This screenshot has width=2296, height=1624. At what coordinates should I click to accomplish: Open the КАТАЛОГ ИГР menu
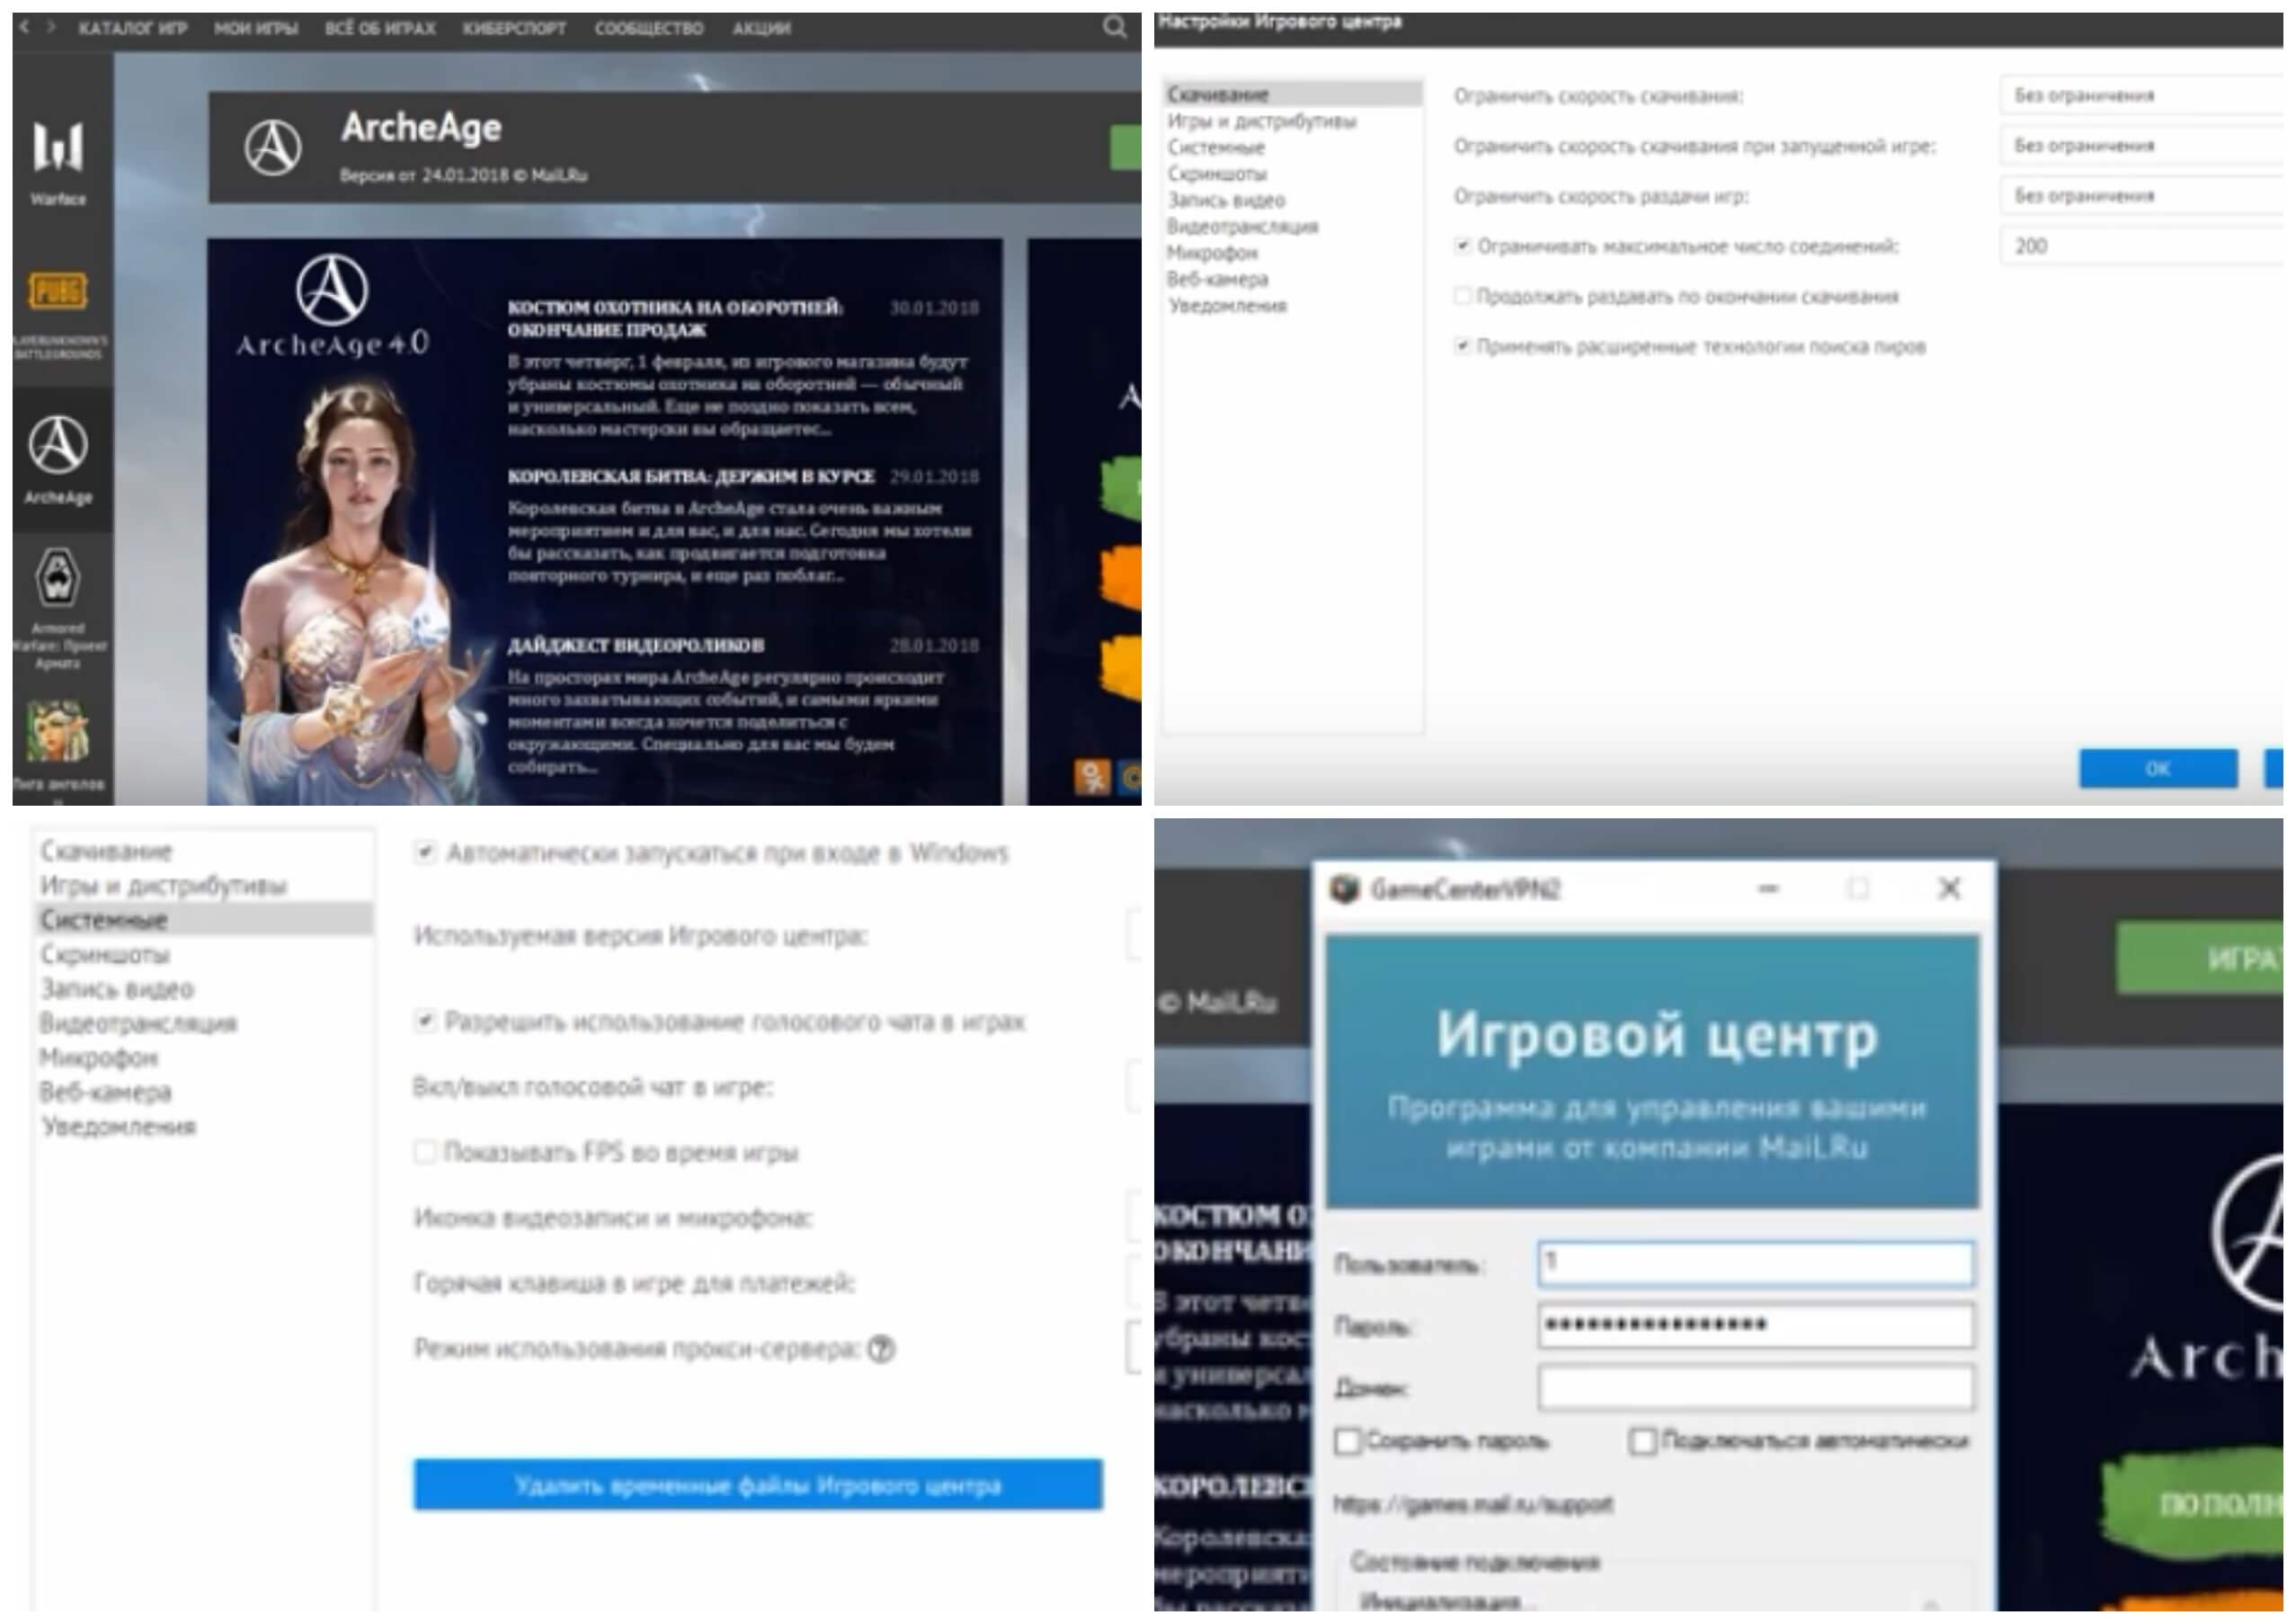(133, 28)
